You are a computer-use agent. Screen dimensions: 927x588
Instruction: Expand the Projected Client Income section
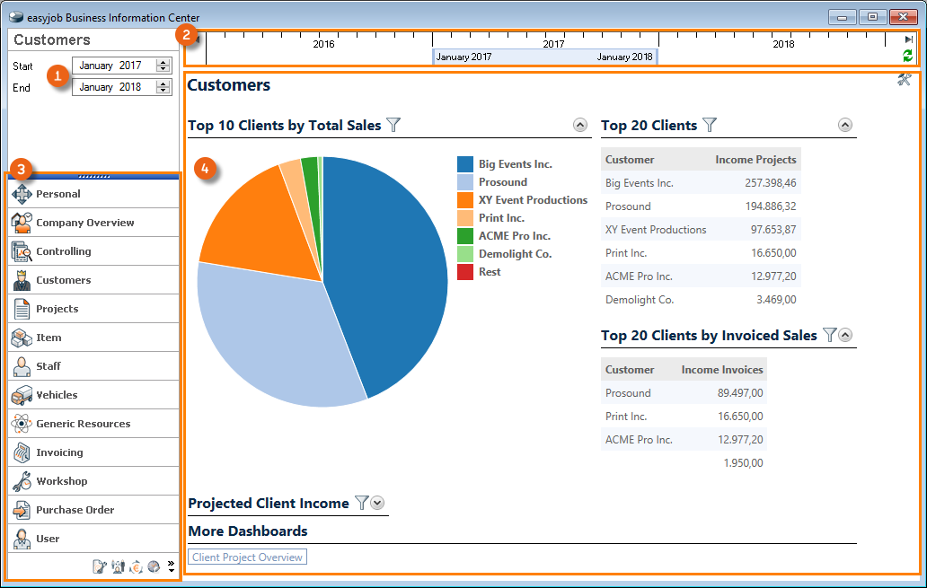[377, 503]
